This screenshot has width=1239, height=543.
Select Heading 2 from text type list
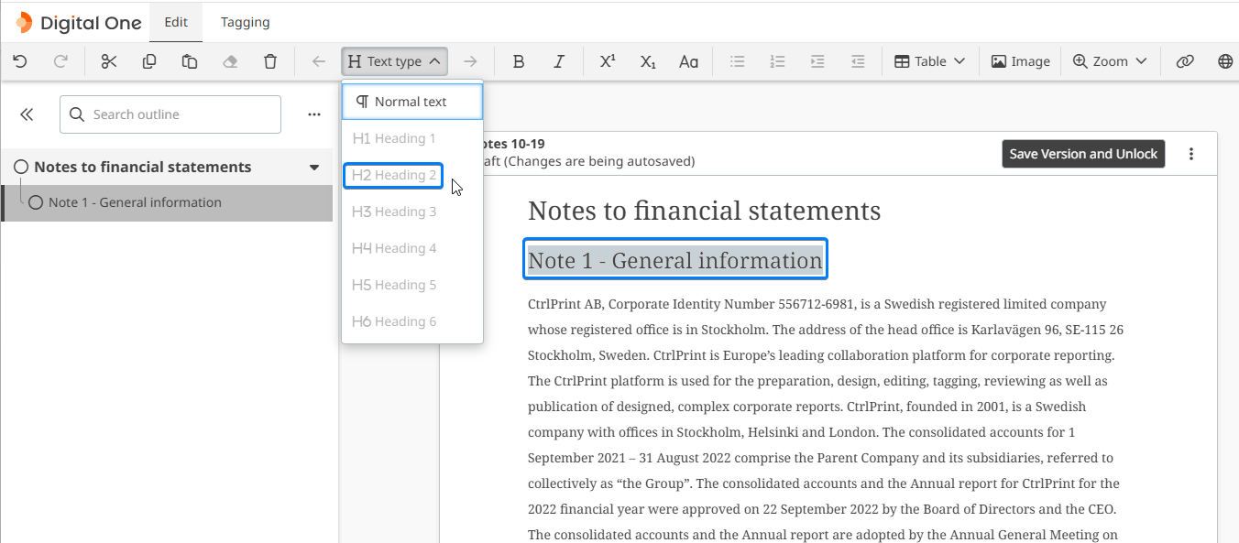point(394,175)
